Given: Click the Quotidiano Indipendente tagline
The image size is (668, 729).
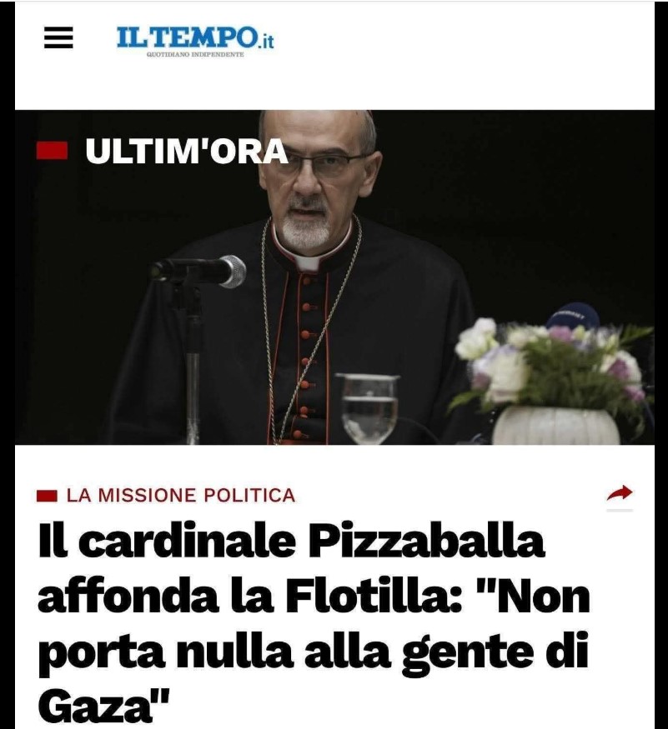Looking at the screenshot, I should 195,54.
